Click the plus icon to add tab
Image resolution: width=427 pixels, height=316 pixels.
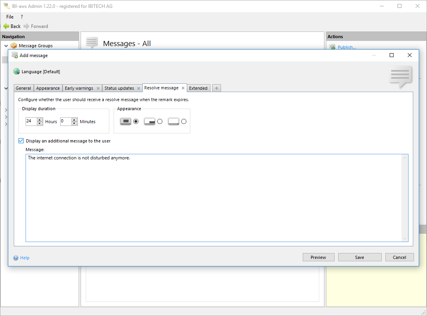(x=216, y=88)
